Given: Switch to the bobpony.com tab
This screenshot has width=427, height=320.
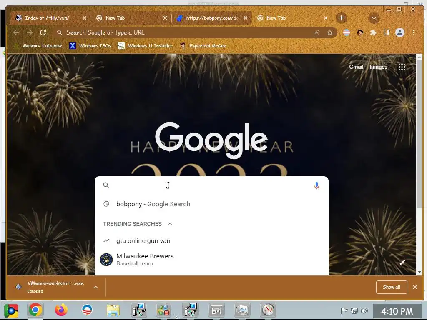Looking at the screenshot, I should tap(212, 18).
